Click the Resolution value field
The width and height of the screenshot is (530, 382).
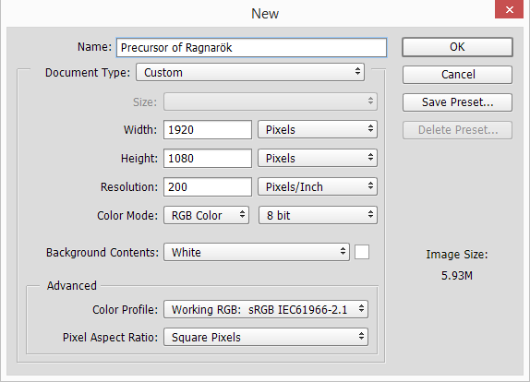tap(208, 187)
